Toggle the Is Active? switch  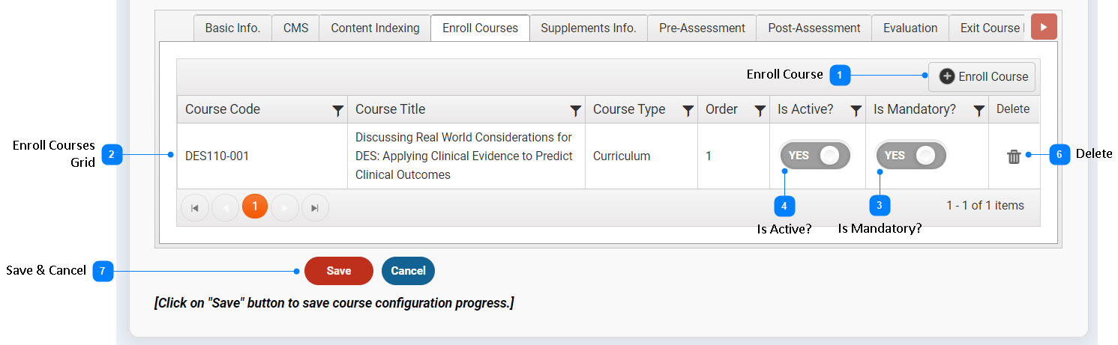[815, 156]
